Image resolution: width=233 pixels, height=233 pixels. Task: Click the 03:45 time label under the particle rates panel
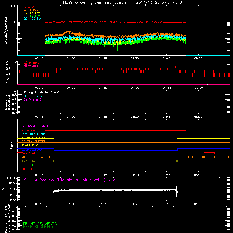click(x=39, y=88)
